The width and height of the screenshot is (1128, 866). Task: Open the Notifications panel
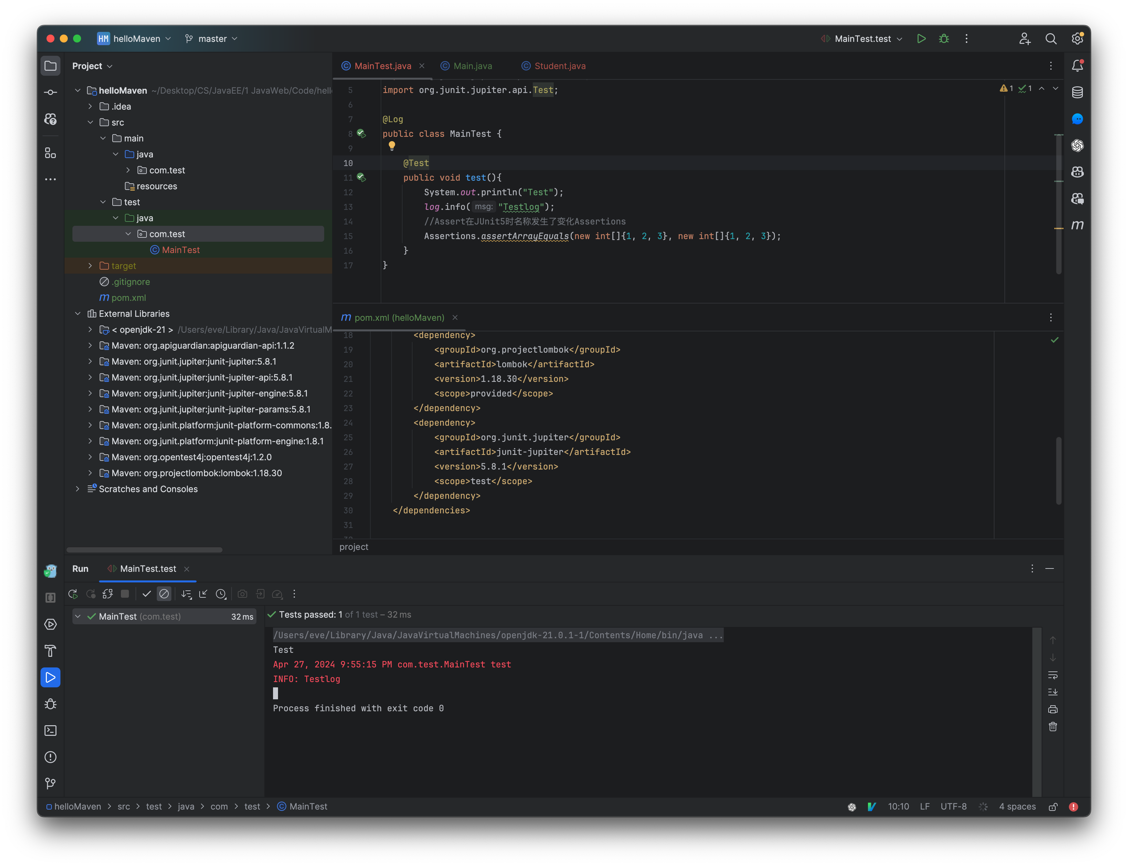click(x=1077, y=65)
